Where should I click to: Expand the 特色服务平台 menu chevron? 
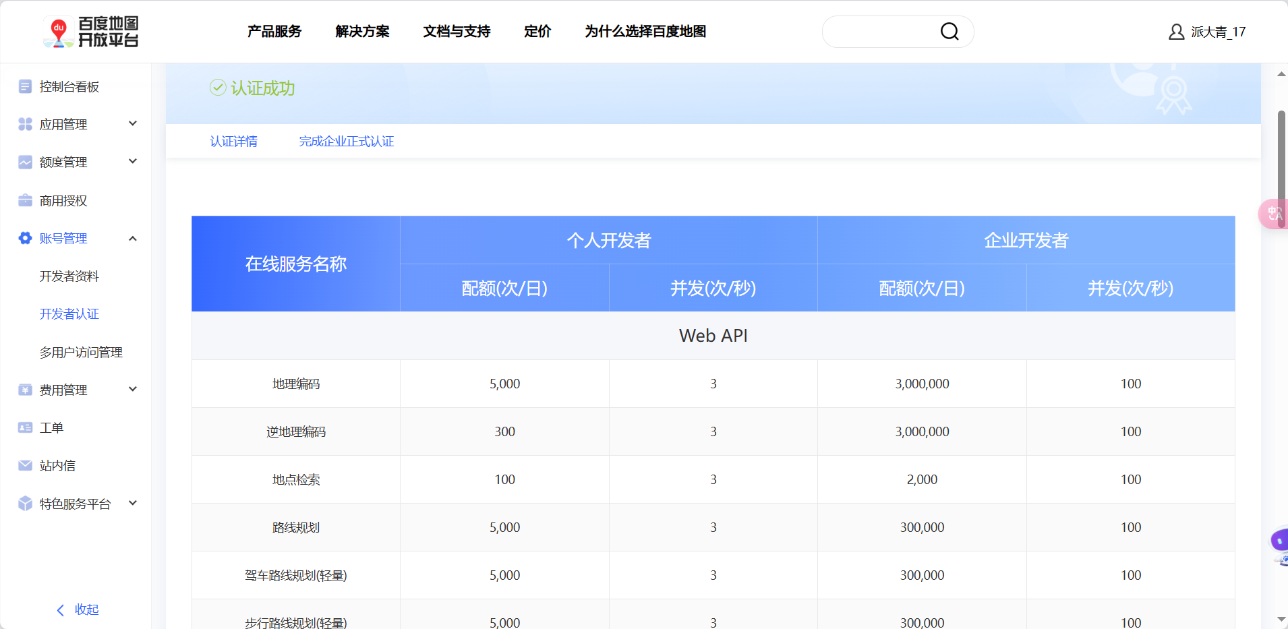133,503
